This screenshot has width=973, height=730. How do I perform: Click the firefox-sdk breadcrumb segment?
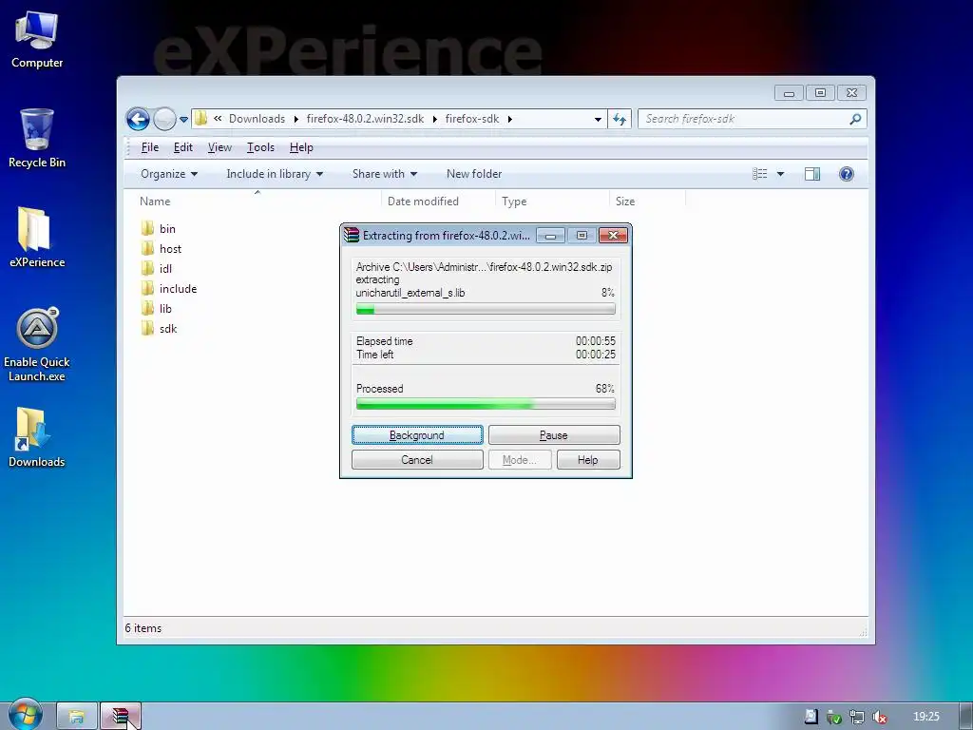[x=471, y=119]
